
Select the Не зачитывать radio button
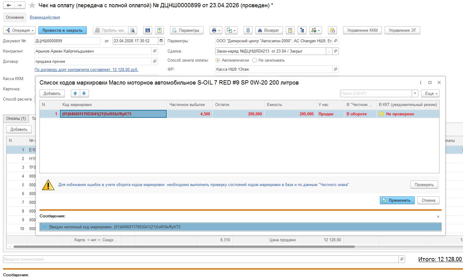point(254,60)
